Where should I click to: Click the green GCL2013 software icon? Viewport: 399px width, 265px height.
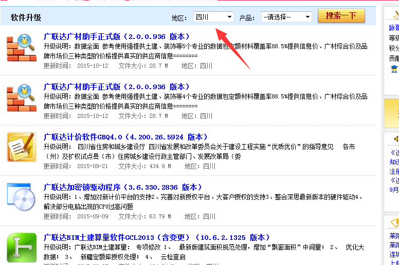point(22,248)
